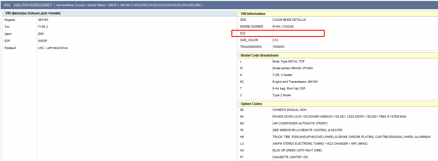Select engine number M16A-1334248
438x161 pixels.
tap(283, 27)
